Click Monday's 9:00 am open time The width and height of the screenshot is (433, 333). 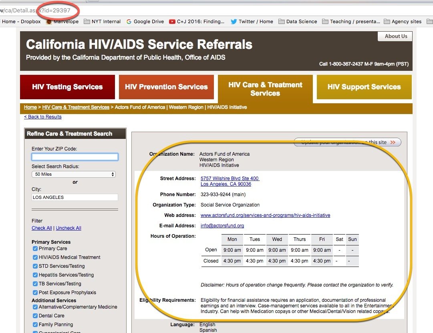(x=232, y=250)
